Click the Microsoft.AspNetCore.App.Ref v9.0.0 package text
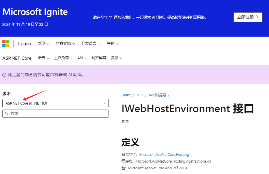 (x=158, y=168)
